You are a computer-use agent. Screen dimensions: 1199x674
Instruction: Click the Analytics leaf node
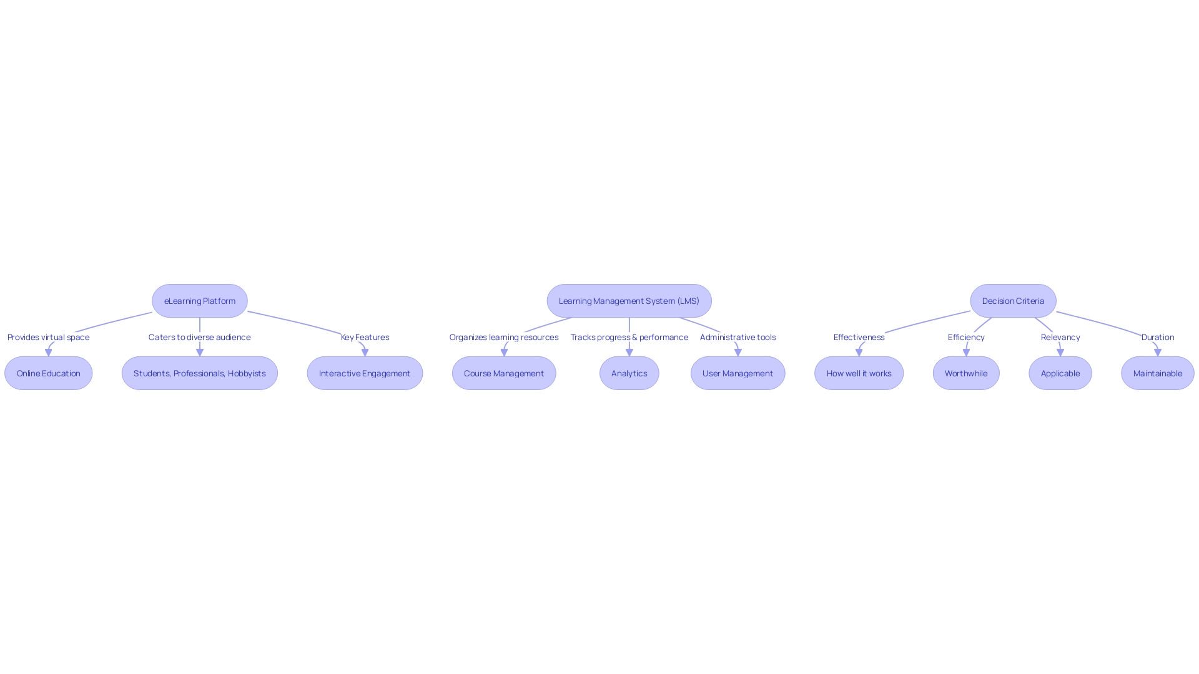coord(628,373)
